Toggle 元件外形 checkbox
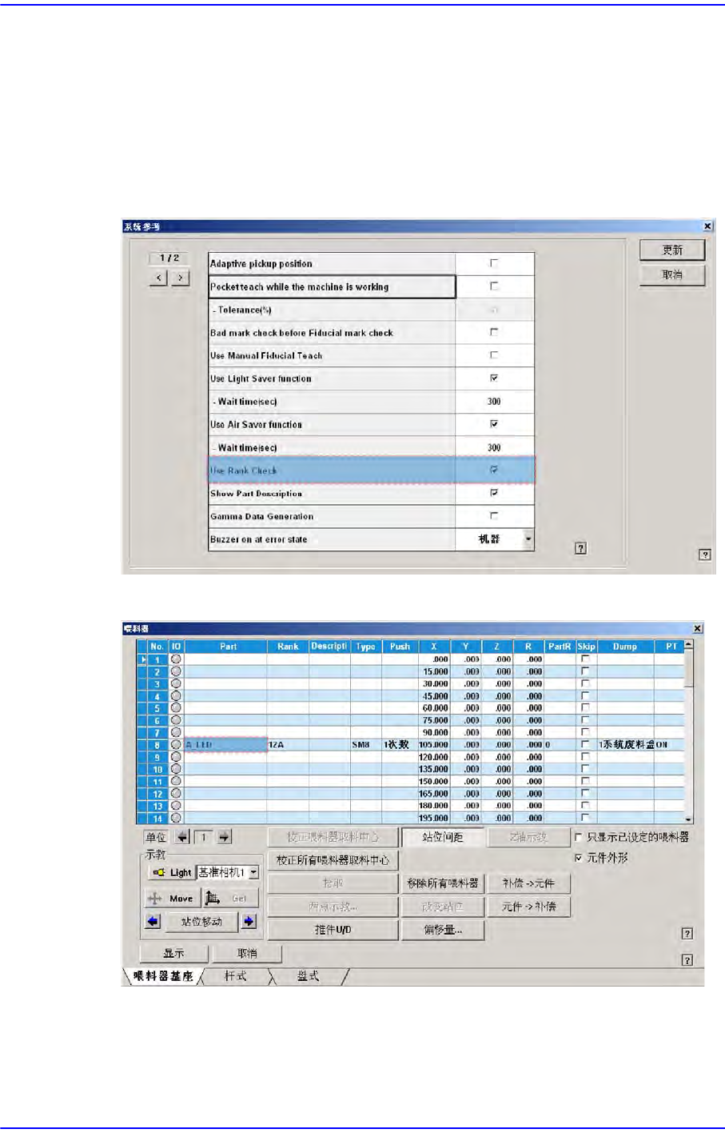This screenshot has height=1137, width=725. click(x=579, y=858)
